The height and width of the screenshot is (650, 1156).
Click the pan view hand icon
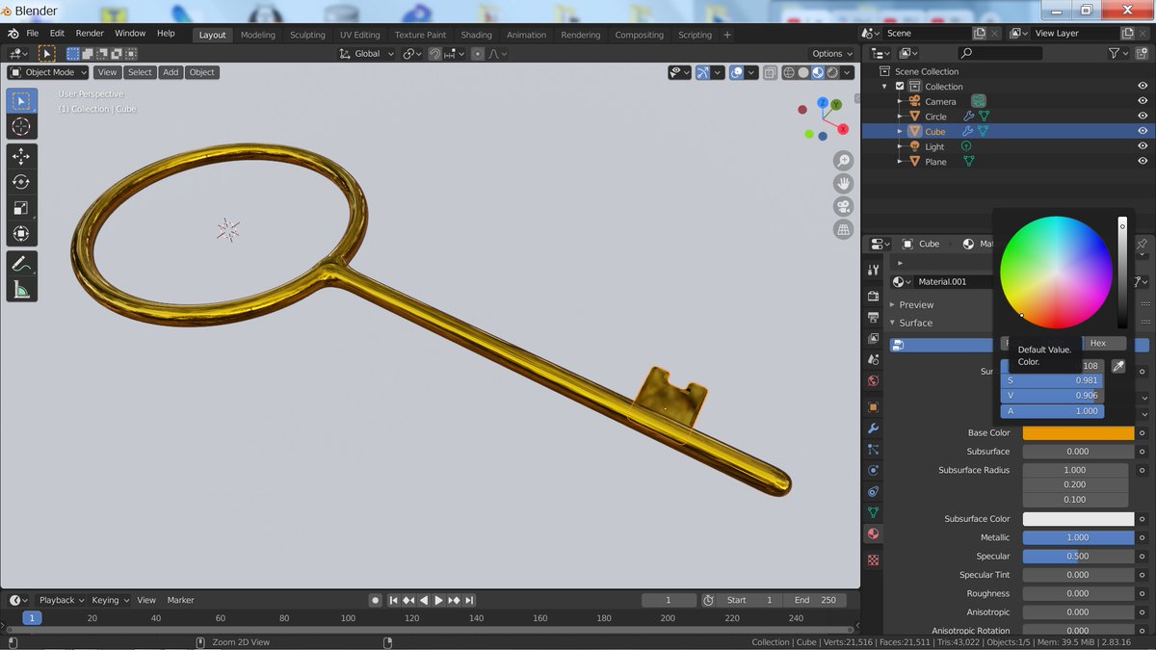844,183
